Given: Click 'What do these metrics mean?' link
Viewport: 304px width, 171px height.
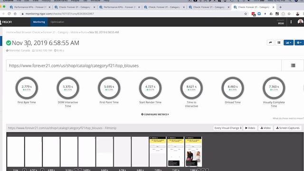Looking at the screenshot, I should tap(288, 118).
